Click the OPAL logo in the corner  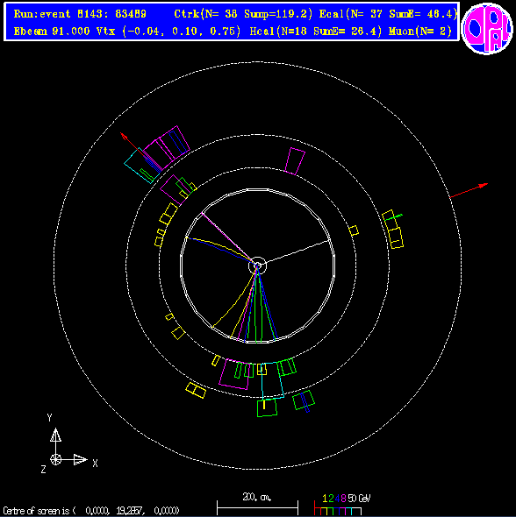[487, 28]
